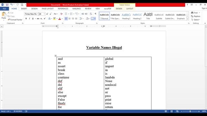Open shading color dropdown arrow
The height and width of the screenshot is (116, 207).
(x=90, y=19)
